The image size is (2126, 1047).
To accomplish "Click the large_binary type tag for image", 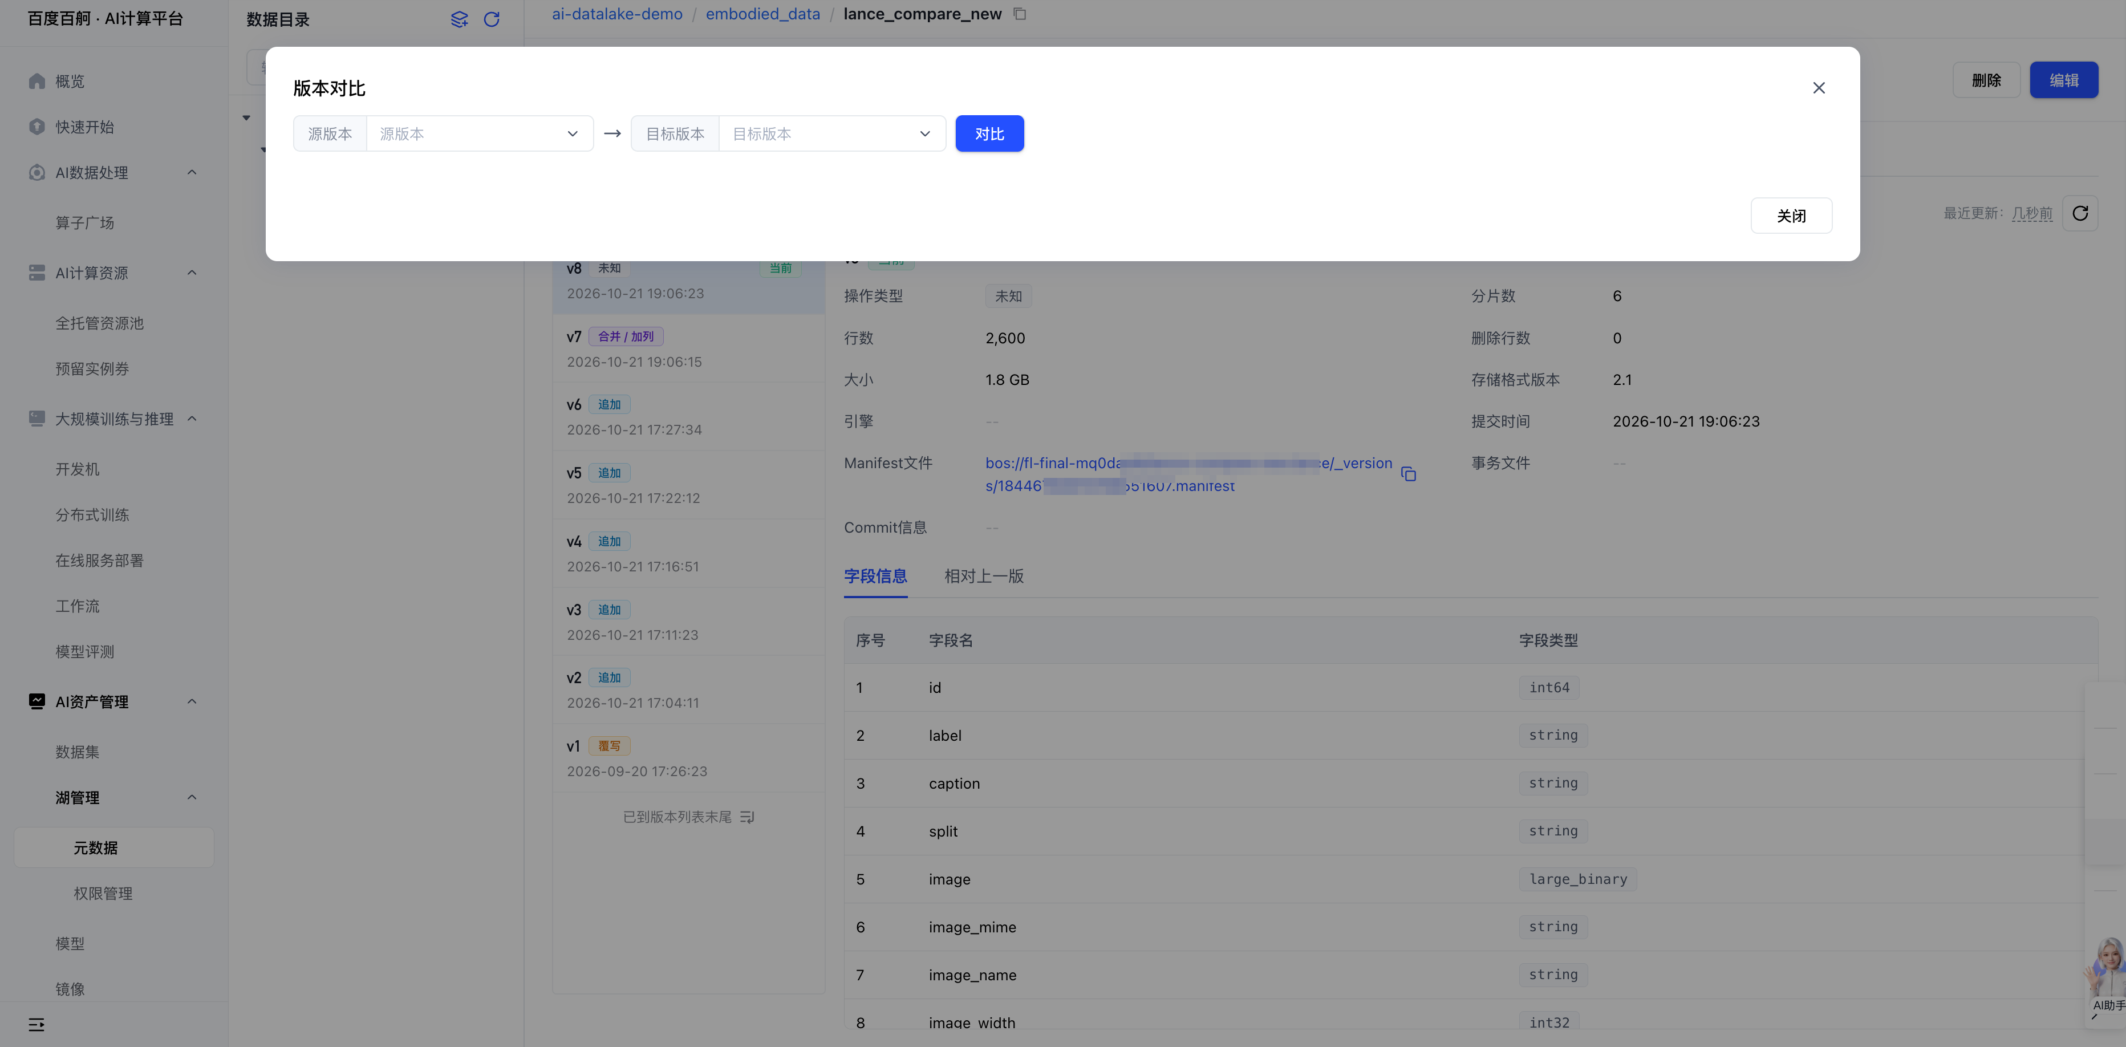I will point(1577,879).
